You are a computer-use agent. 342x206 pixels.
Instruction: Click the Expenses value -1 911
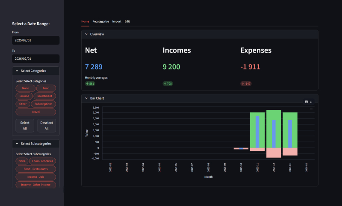[x=250, y=67]
